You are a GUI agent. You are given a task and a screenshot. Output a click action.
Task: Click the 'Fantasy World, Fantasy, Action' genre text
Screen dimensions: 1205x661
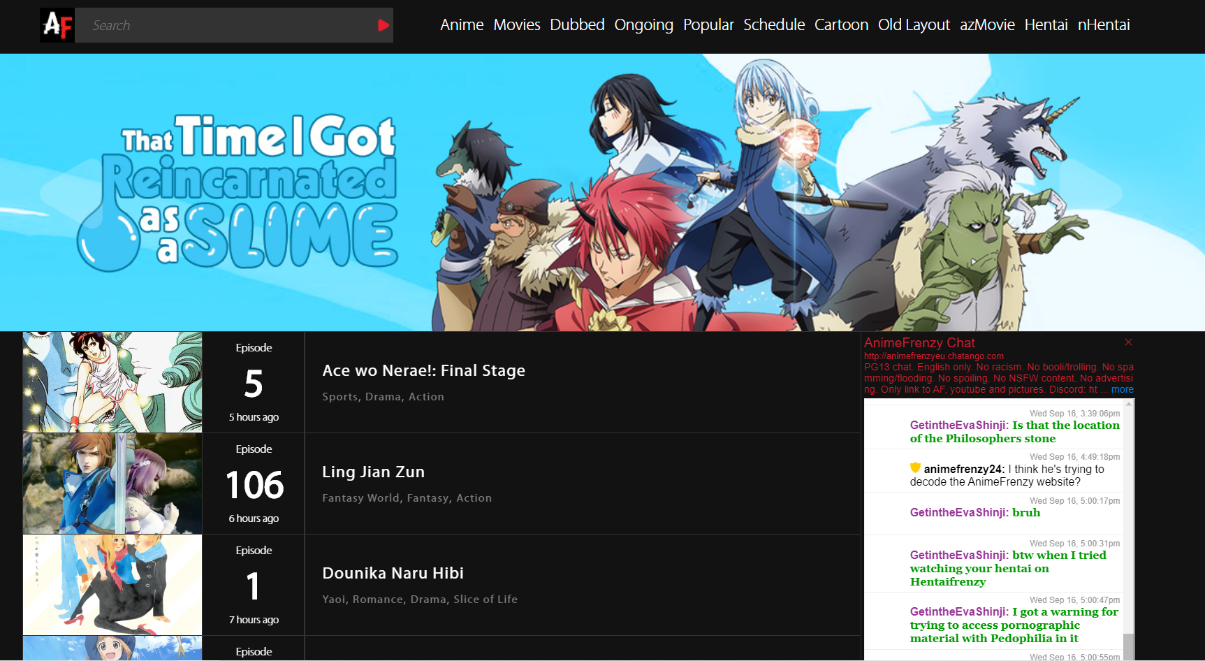tap(407, 497)
